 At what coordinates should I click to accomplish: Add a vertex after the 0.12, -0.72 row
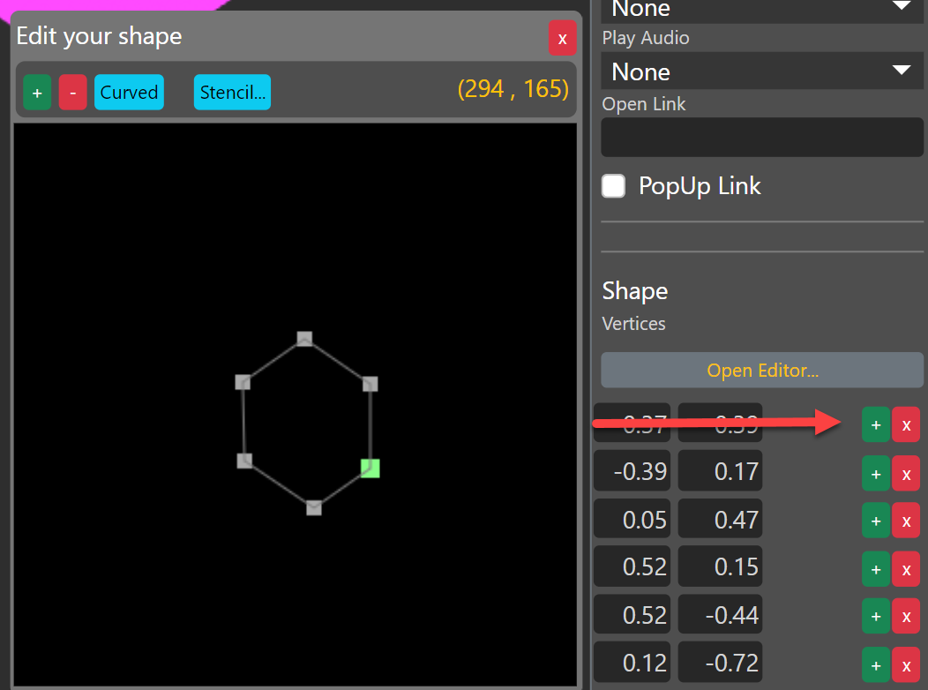pos(875,664)
